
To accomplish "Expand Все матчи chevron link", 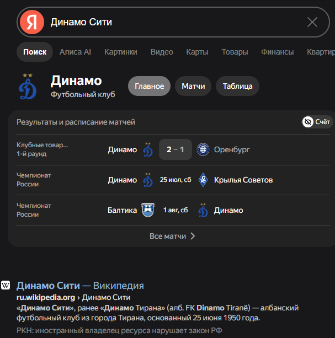I will [172, 236].
